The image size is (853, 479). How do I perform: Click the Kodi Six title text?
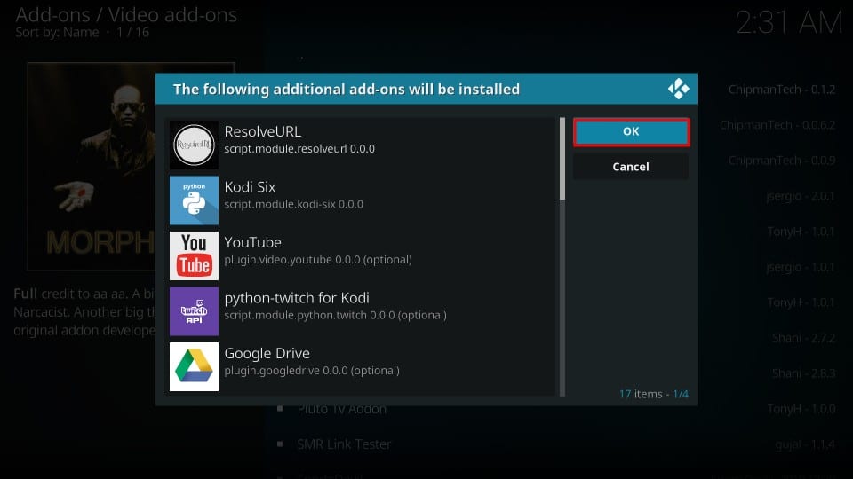point(251,187)
